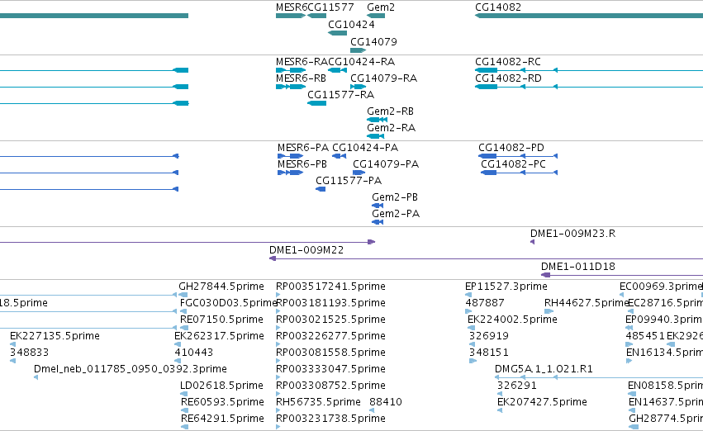Select protein CG14082-PC
Image resolution: width=703 pixels, height=431 pixels.
[513, 164]
